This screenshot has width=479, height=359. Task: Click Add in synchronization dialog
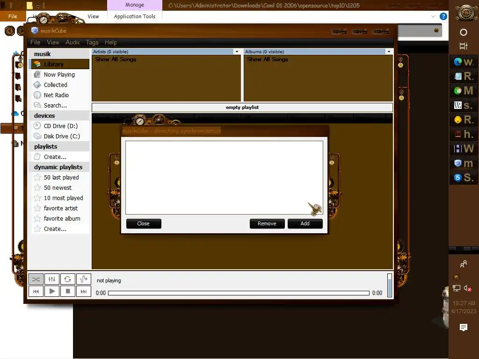pyautogui.click(x=305, y=223)
